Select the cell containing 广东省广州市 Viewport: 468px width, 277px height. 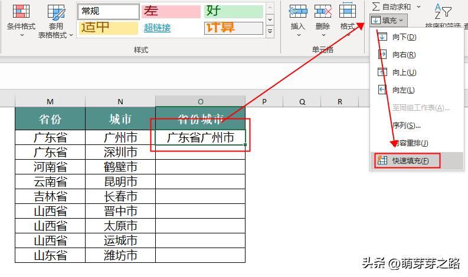pyautogui.click(x=200, y=137)
